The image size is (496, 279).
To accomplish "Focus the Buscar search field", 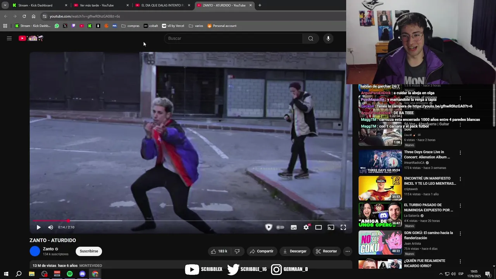I will 234,38.
